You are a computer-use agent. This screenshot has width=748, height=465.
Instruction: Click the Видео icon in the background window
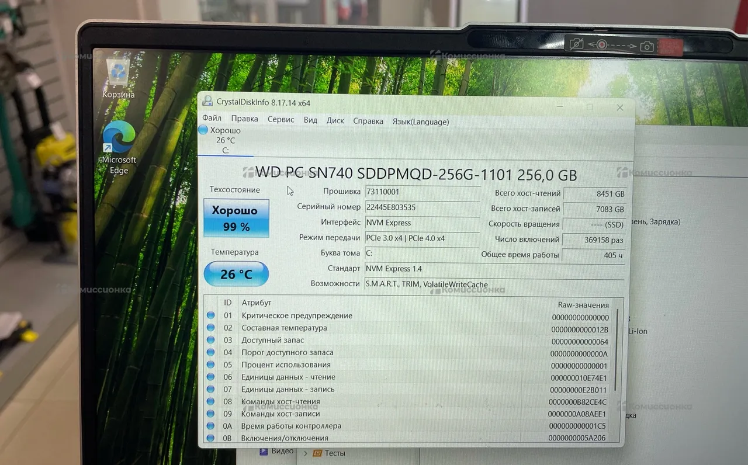(x=265, y=451)
